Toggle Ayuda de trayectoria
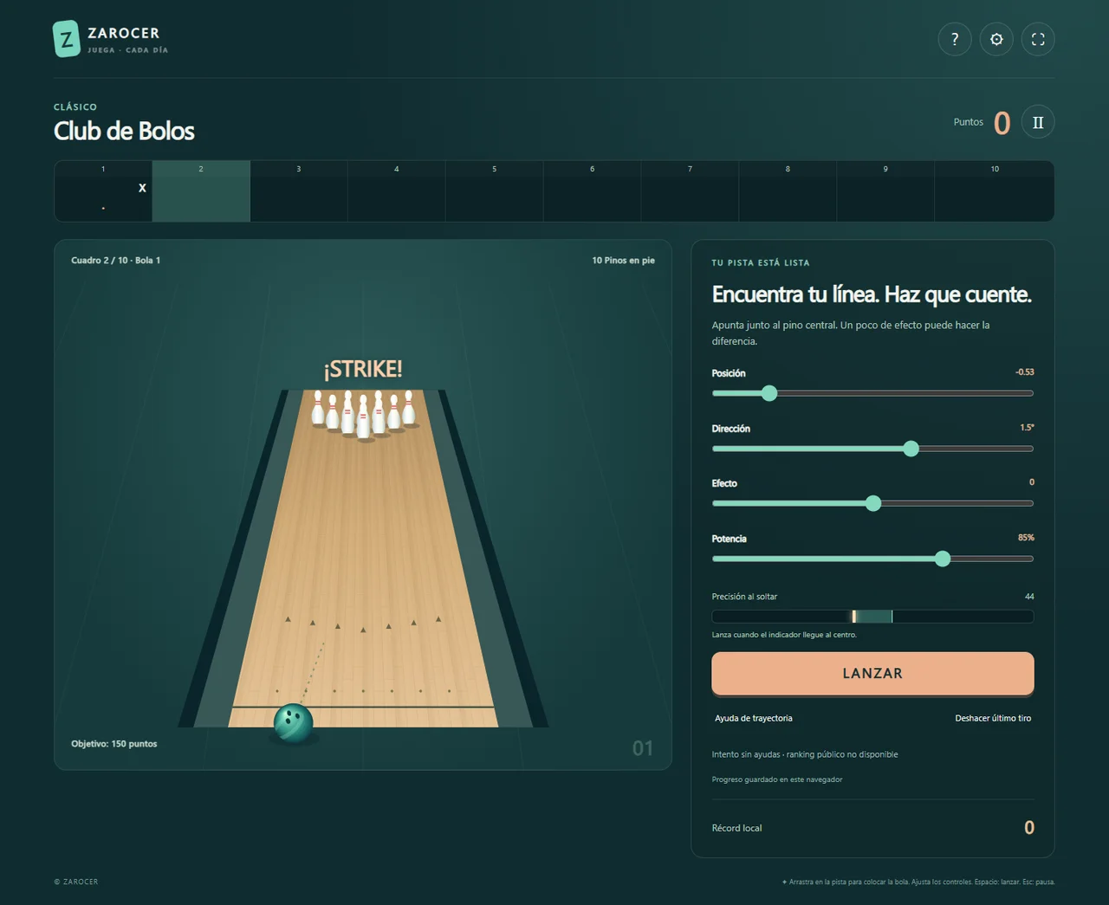Screen dimensions: 1109x905 coord(754,718)
